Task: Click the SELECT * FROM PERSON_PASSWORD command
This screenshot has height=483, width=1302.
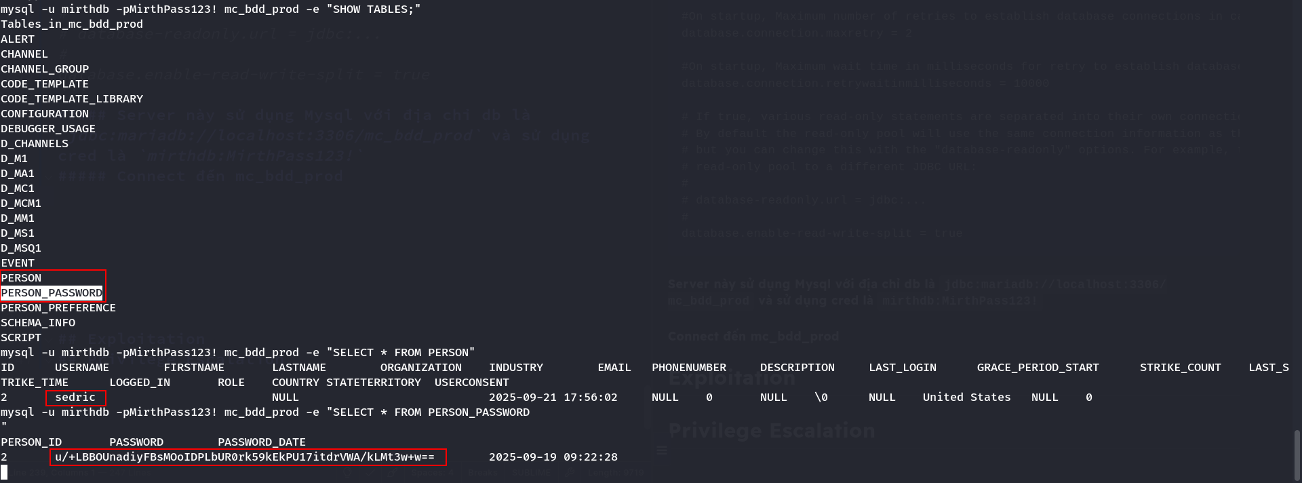Action: click(x=264, y=412)
